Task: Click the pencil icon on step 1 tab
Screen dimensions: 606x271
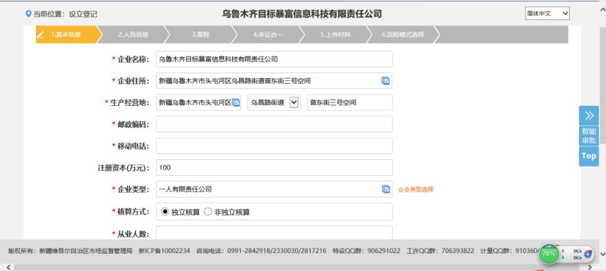Action: point(41,35)
